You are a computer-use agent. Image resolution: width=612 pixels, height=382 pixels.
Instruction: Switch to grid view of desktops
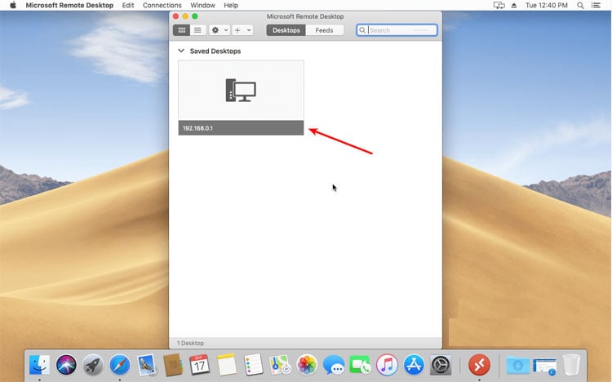[x=181, y=30]
